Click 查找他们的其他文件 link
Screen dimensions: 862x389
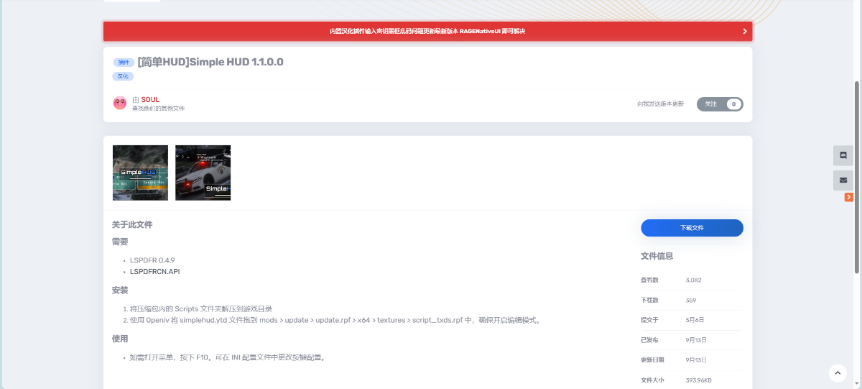[x=158, y=109]
